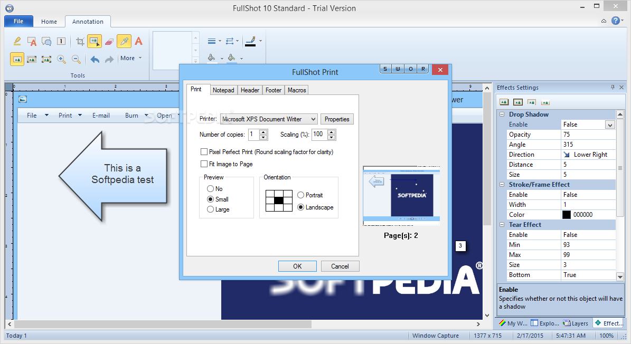Viewport: 631px width, 344px height.
Task: Open the line width options
Action: tap(214, 41)
